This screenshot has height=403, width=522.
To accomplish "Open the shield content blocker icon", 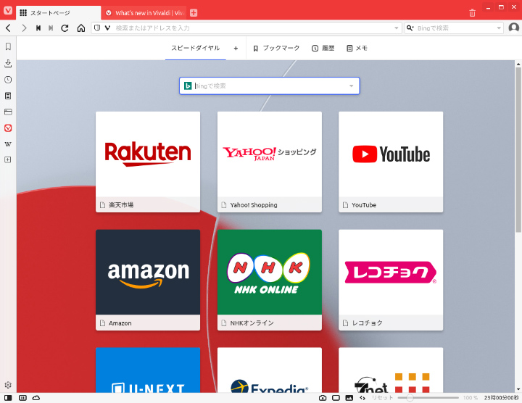I will [97, 28].
